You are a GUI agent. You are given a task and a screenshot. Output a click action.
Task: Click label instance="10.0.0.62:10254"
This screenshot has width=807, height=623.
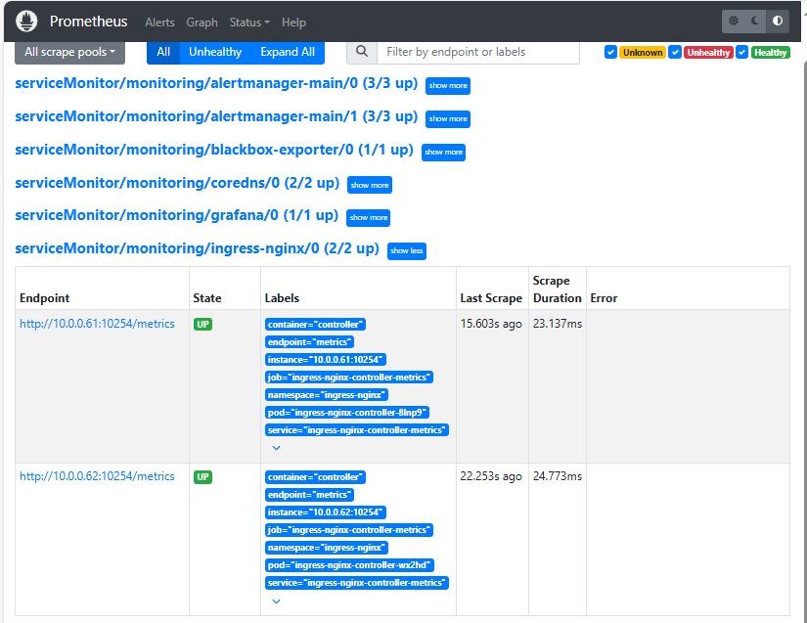326,512
